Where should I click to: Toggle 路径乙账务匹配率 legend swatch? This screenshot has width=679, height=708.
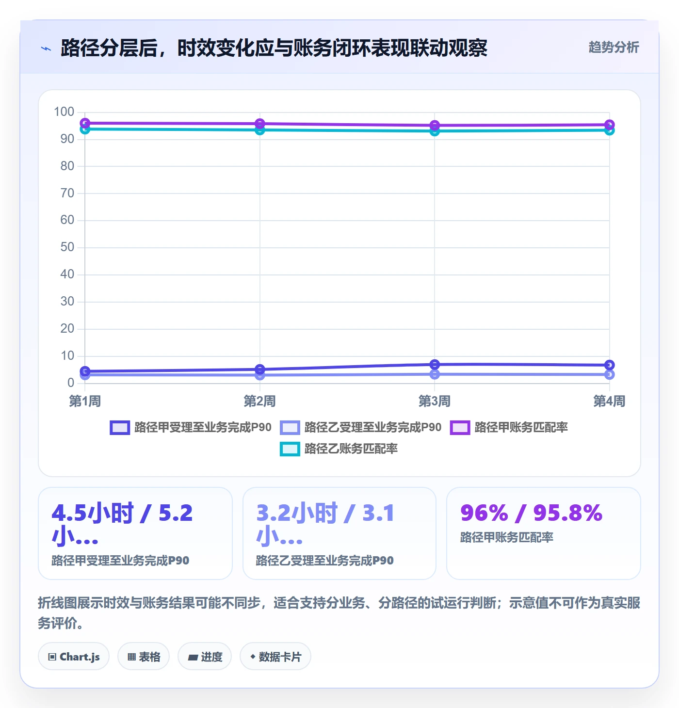[290, 449]
